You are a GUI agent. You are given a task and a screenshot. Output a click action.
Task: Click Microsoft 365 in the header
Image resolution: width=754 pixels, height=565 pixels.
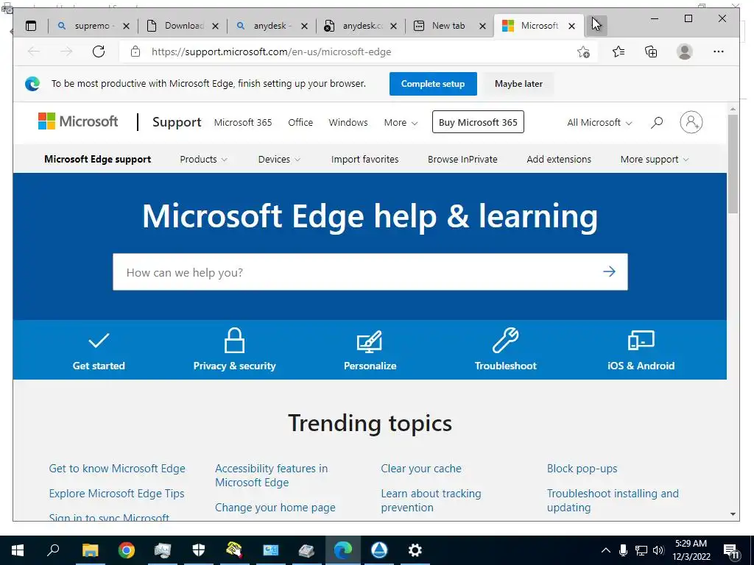pos(243,123)
